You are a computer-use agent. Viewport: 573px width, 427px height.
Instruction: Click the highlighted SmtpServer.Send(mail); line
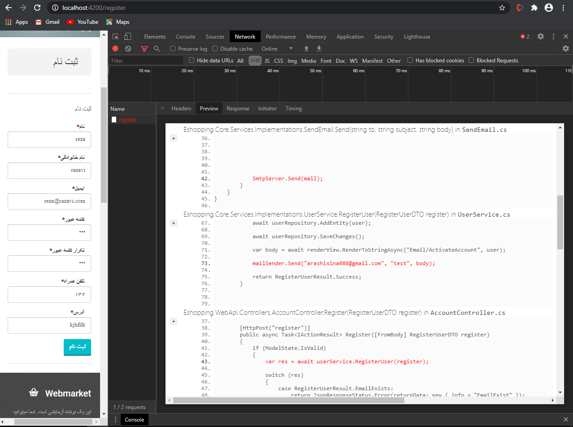(288, 179)
